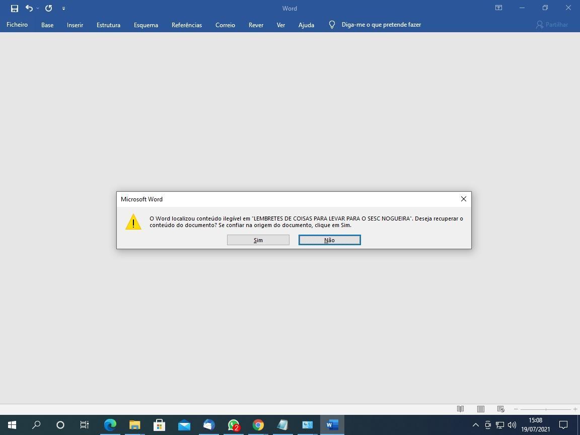
Task: Click the zoom in plus button
Action: point(575,409)
